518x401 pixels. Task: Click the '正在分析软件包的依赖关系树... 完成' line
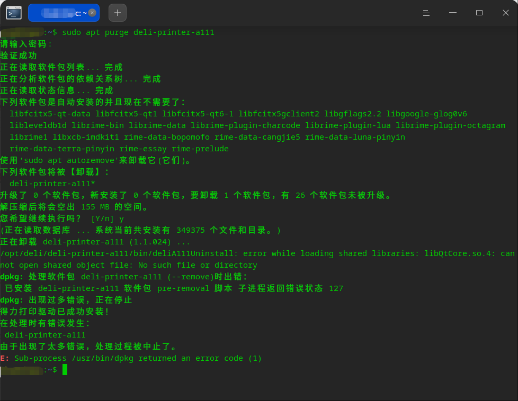coord(81,79)
